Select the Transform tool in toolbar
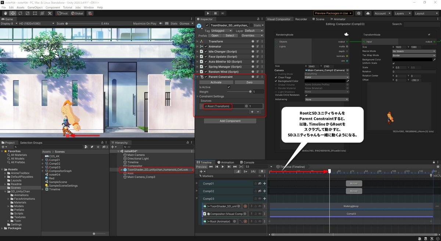The image size is (441, 241). point(42,13)
